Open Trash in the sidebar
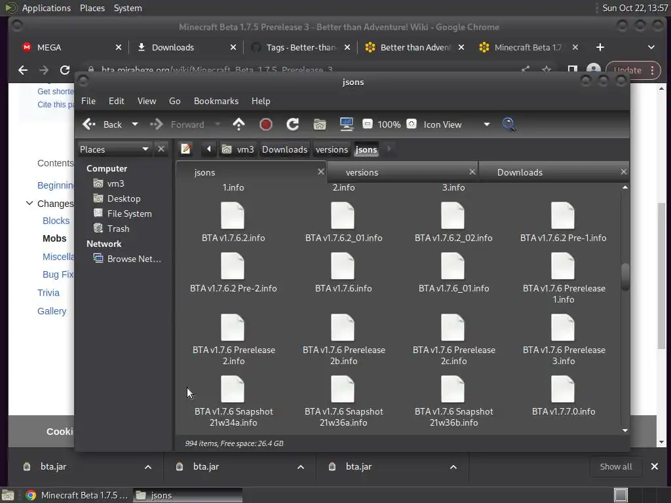 118,229
